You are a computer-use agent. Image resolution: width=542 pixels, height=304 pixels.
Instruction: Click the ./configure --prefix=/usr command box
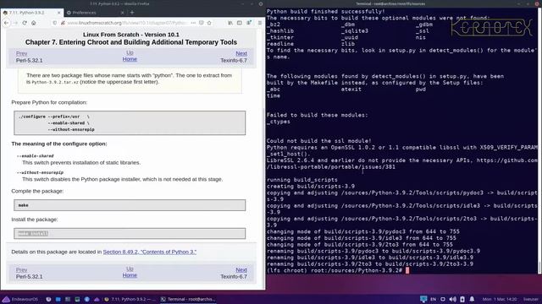pyautogui.click(x=130, y=122)
